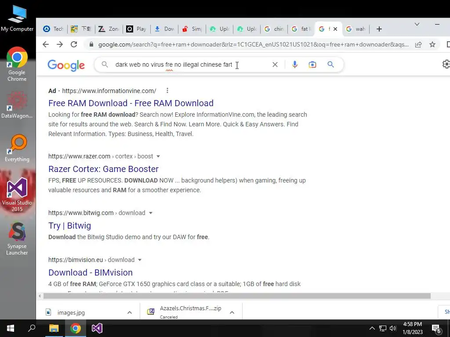Open ad options three-dot menu

pos(167,90)
